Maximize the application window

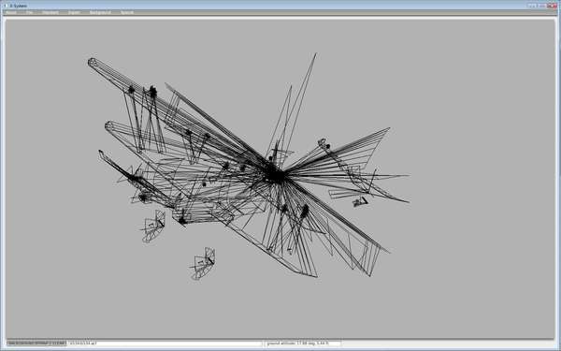(x=541, y=6)
